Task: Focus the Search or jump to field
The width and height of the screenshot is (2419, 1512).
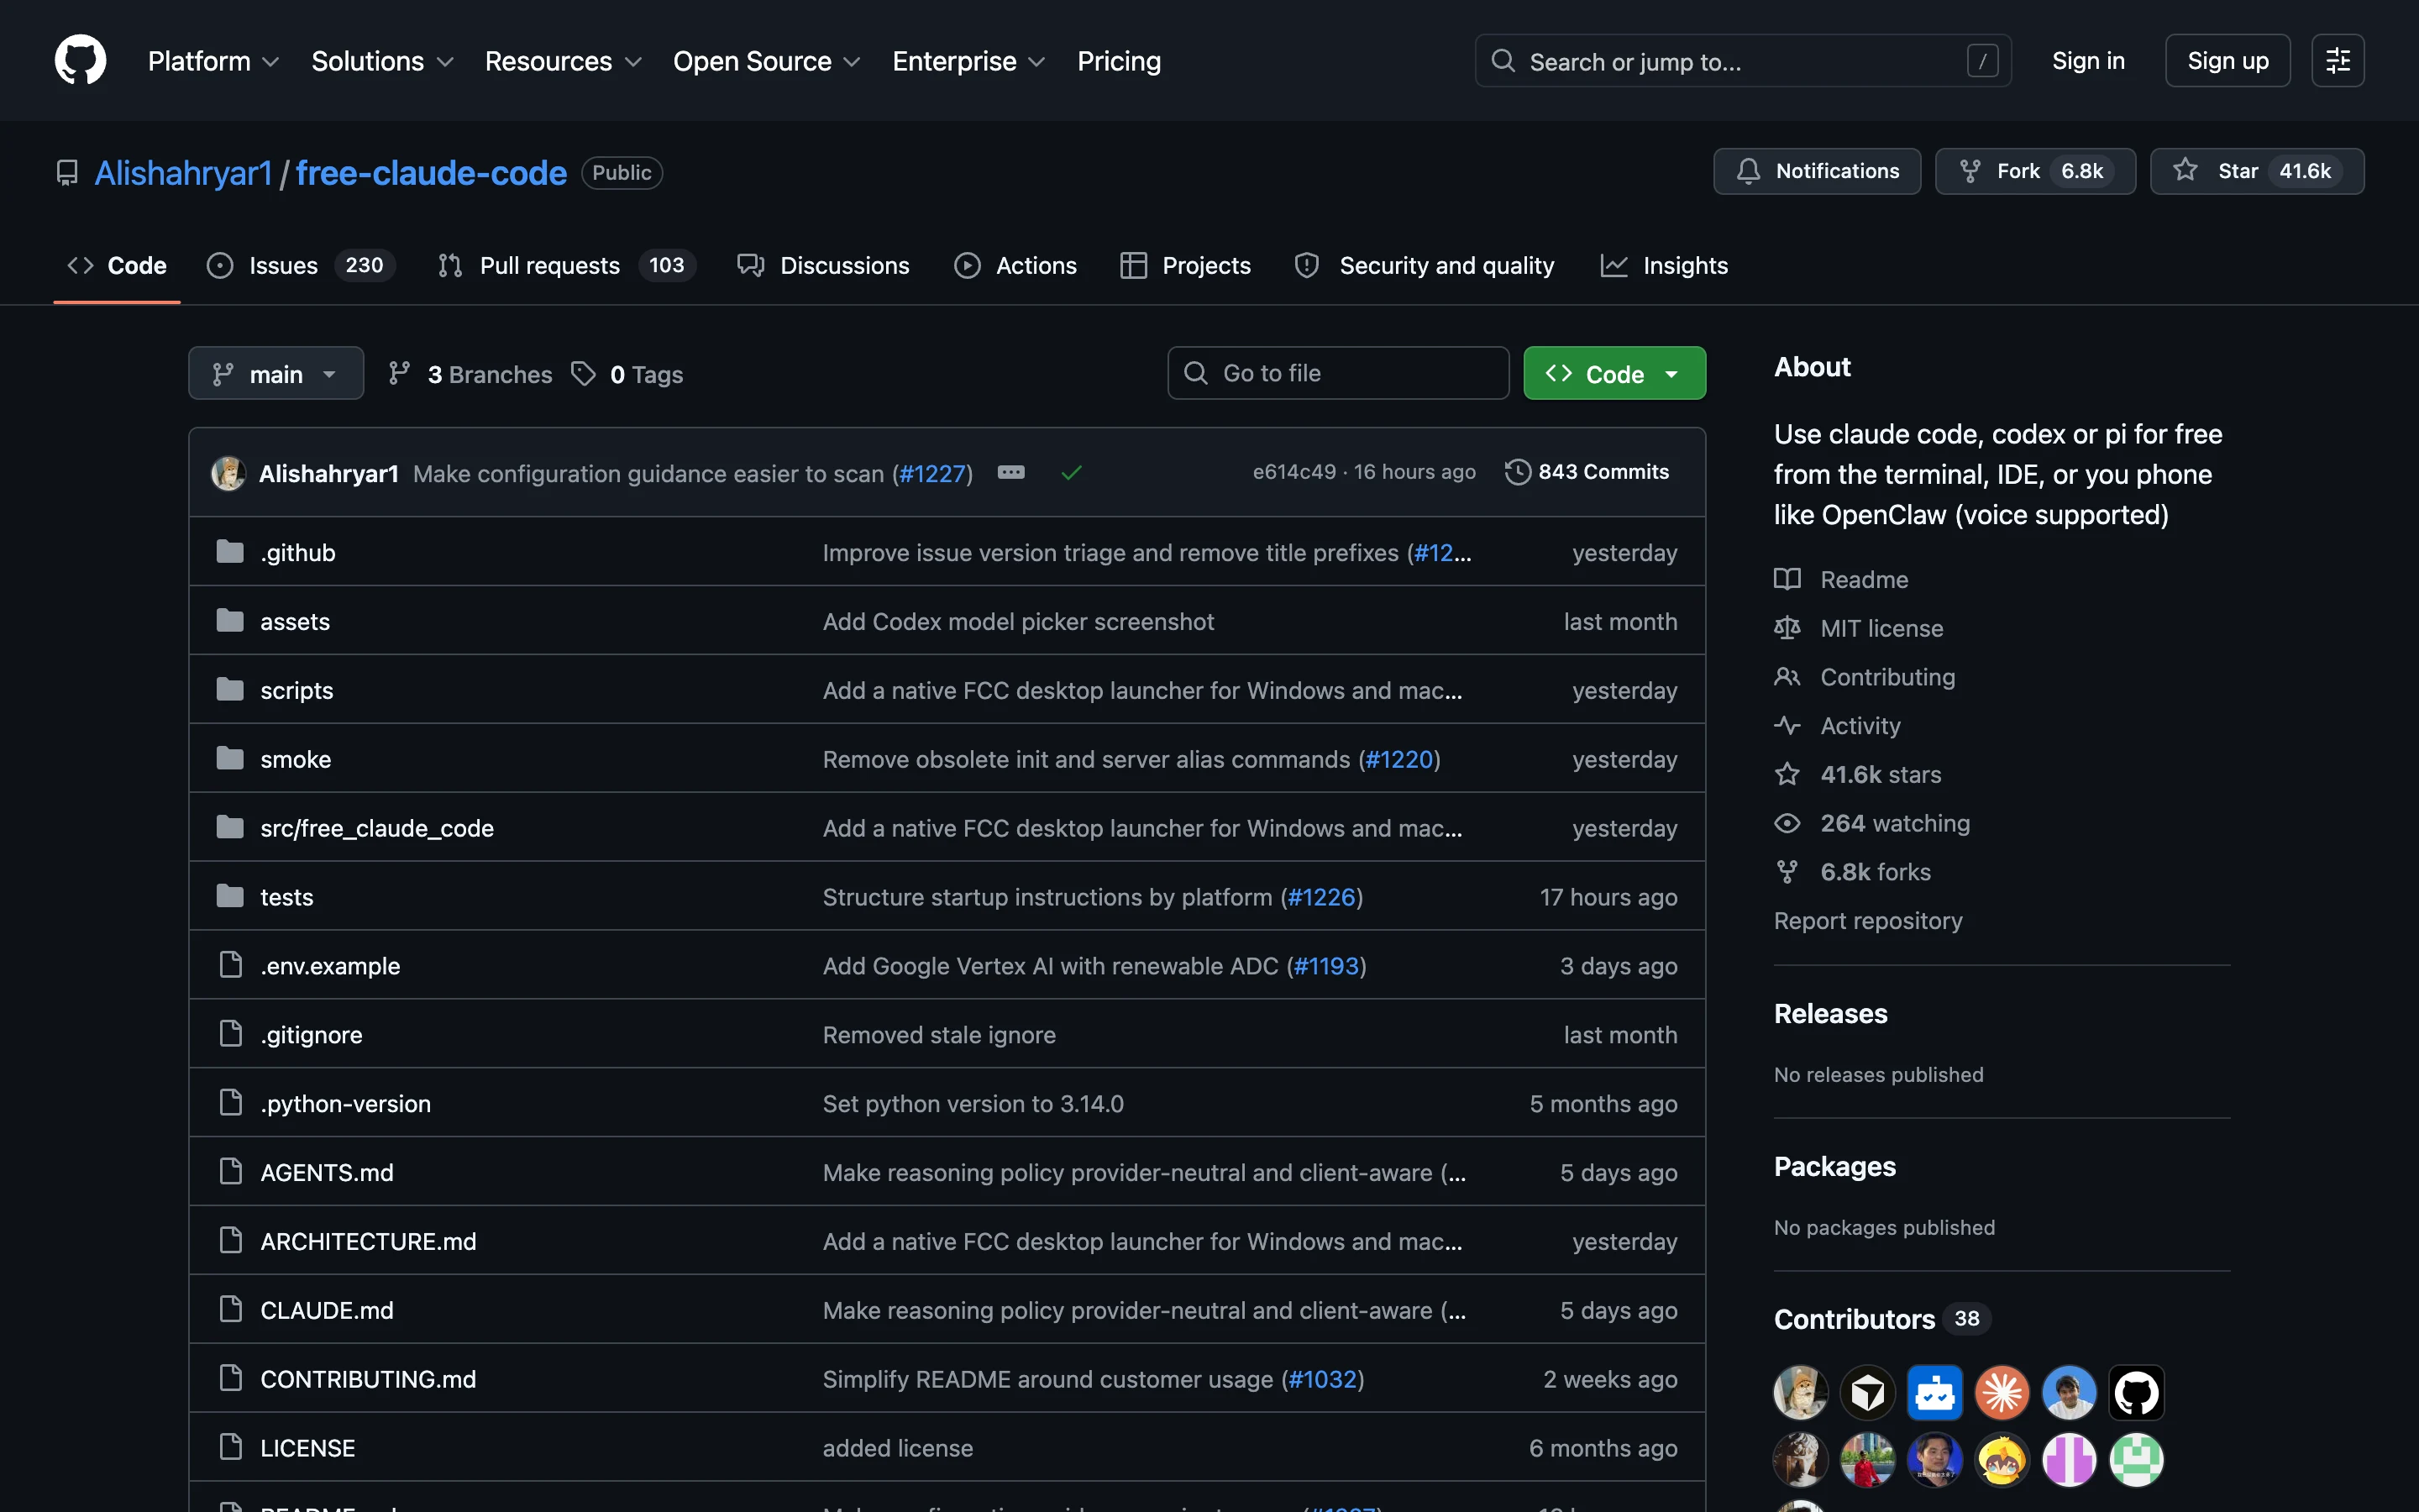Action: [x=1742, y=61]
